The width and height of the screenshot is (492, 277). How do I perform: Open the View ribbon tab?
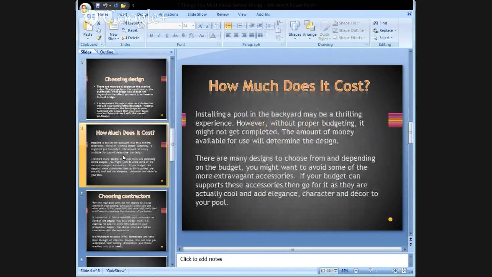pos(242,15)
